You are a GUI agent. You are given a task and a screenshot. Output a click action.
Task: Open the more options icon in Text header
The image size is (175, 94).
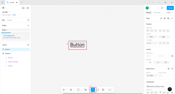click(x=172, y=18)
